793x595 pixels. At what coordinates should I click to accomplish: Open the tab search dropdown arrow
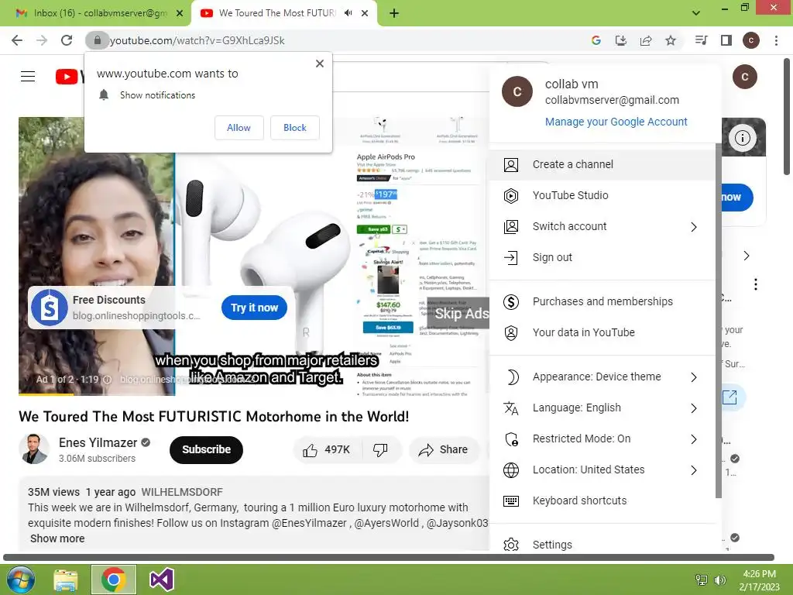pos(696,13)
